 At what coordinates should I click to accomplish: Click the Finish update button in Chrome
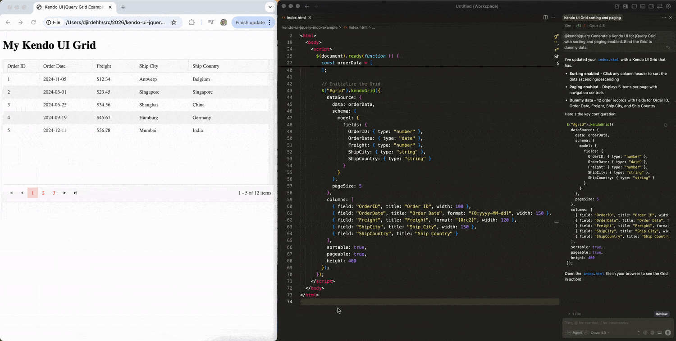247,22
